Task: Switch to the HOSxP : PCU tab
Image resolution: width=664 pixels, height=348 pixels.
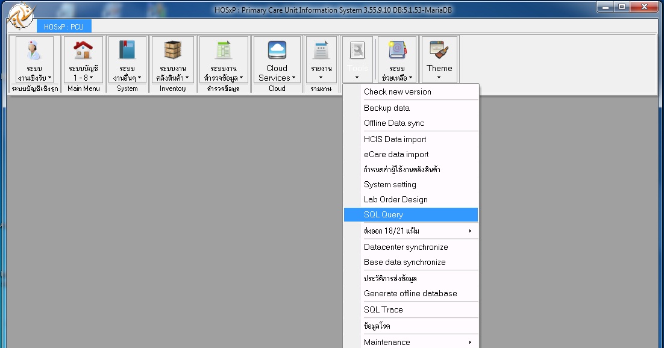Action: [x=64, y=26]
